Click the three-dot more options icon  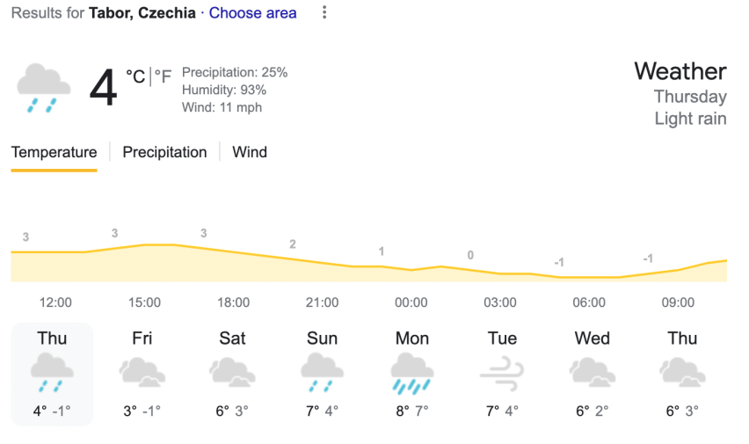(324, 13)
